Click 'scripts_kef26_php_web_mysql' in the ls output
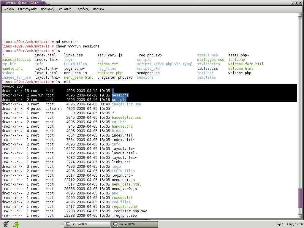The image size is (304, 228). tap(165, 64)
